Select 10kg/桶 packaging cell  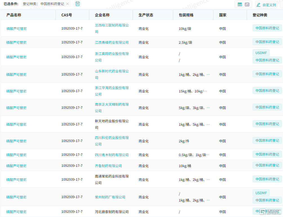185,166
